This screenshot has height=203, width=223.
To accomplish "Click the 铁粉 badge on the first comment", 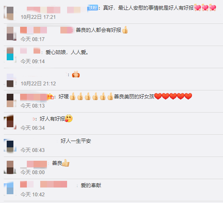I will pyautogui.click(x=93, y=8).
